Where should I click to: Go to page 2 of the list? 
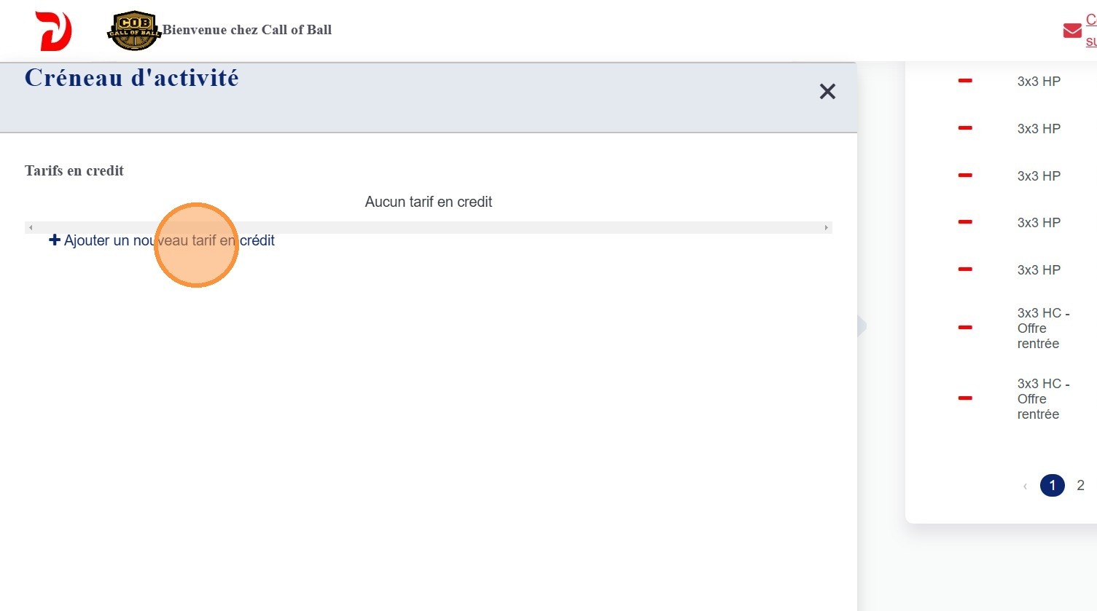(x=1080, y=485)
